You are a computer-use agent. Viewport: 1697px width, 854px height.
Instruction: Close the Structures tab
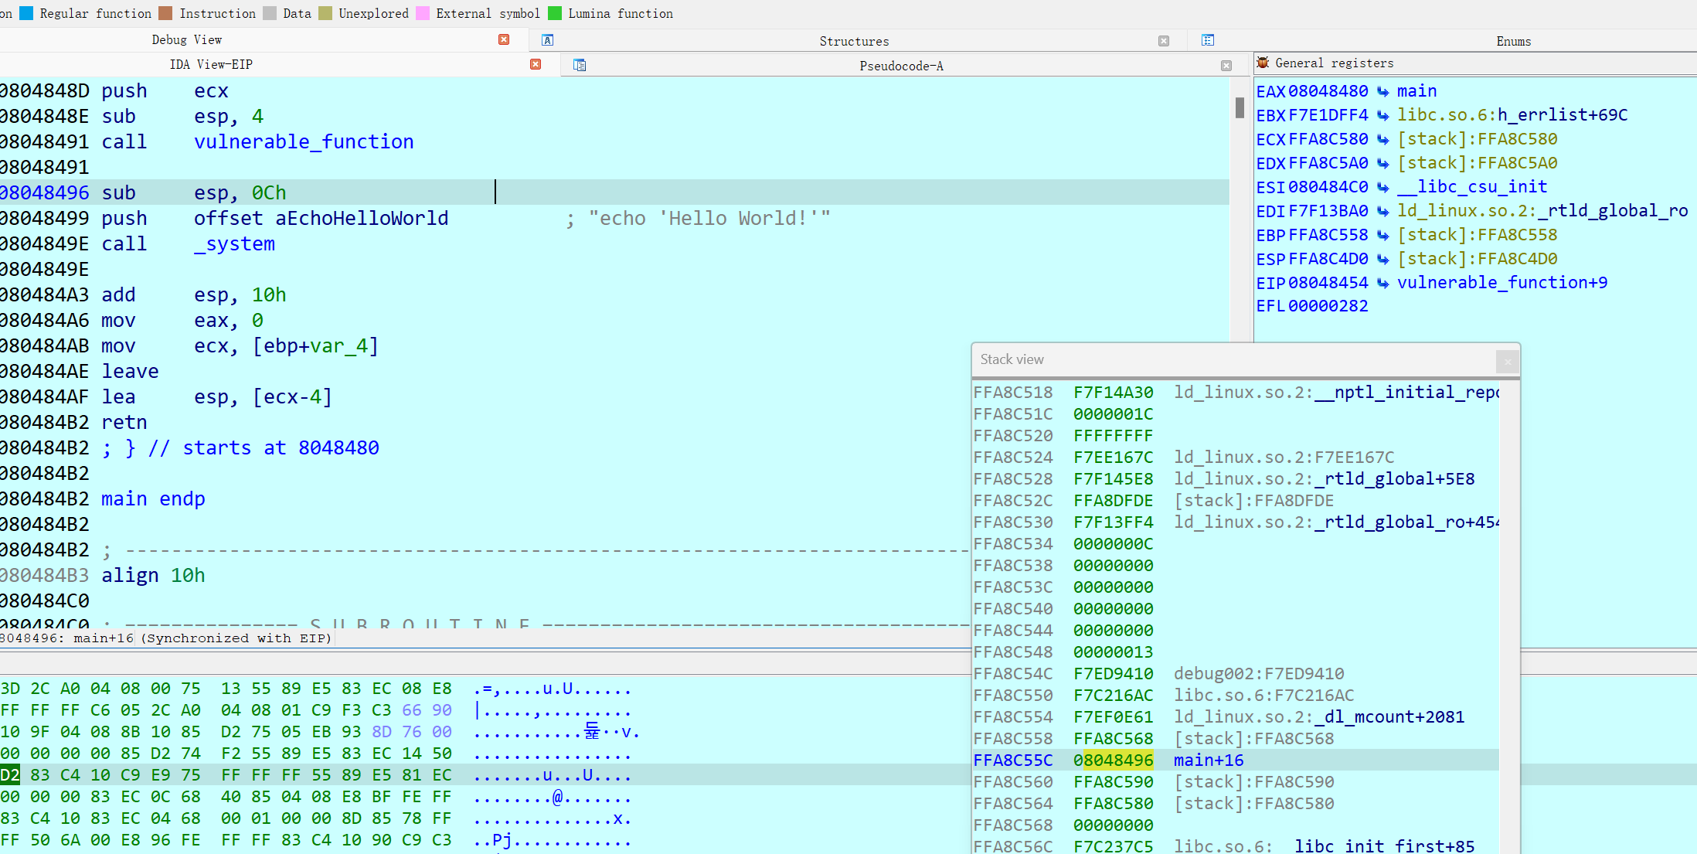pyautogui.click(x=1164, y=41)
